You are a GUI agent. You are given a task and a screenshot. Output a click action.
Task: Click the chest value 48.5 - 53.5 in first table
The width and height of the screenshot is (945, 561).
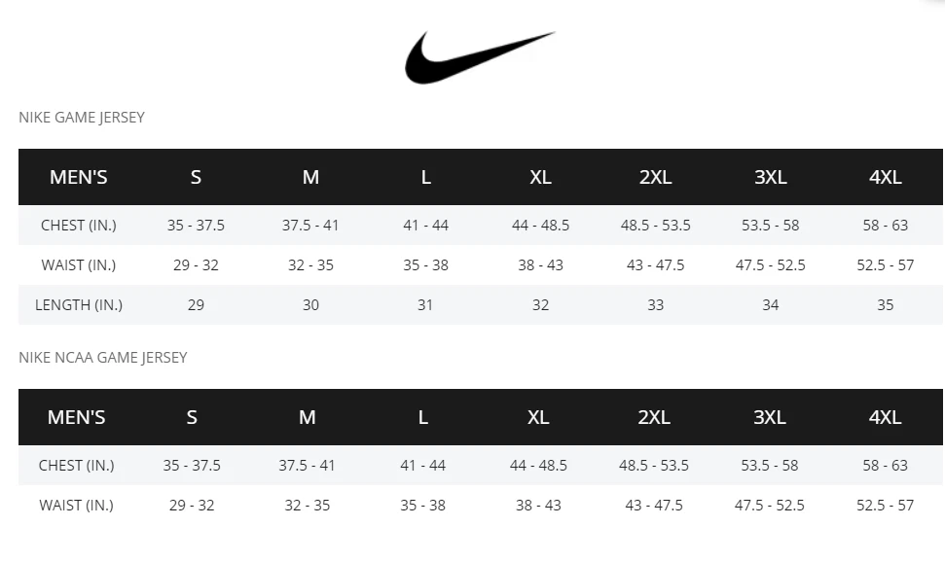tap(655, 226)
